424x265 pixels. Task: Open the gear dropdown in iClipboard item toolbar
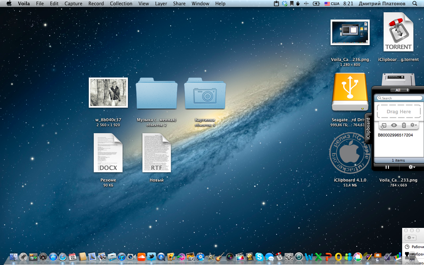click(x=413, y=125)
